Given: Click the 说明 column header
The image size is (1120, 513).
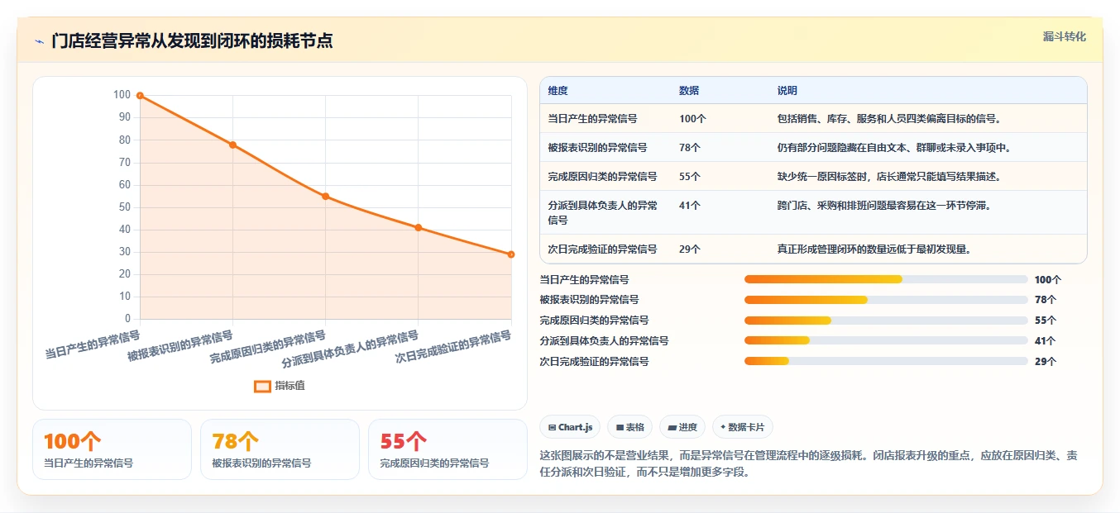Looking at the screenshot, I should tap(787, 91).
